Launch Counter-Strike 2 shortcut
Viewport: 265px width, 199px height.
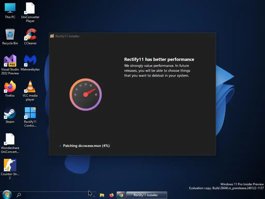pos(10,169)
